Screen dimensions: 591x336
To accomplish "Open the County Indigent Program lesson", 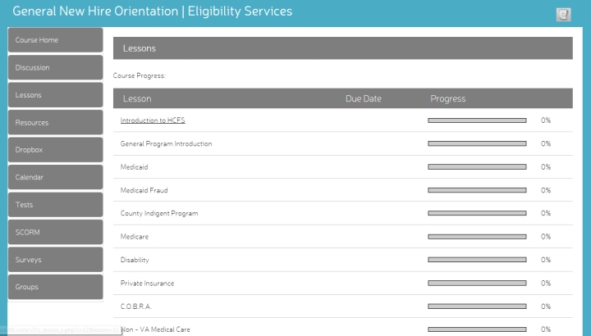I will (159, 213).
